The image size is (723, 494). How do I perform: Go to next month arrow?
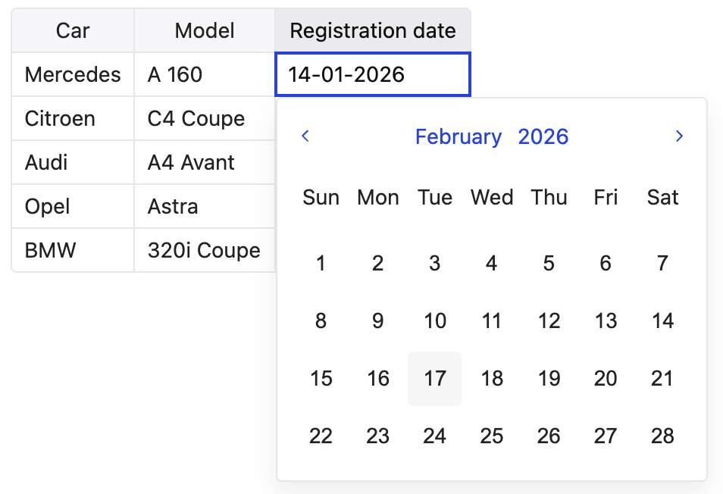pyautogui.click(x=679, y=136)
